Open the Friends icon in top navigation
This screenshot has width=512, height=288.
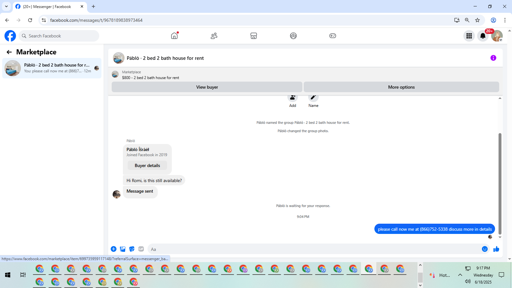point(214,36)
